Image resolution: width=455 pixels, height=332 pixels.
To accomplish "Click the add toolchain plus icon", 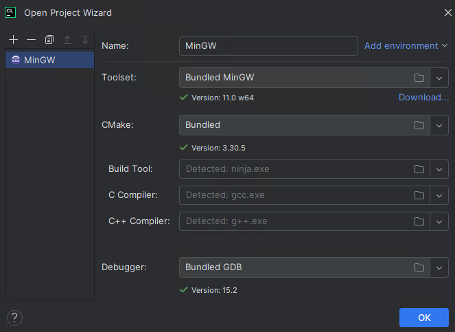I will point(14,40).
